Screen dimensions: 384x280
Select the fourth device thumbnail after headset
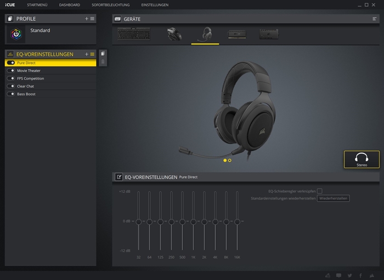click(x=237, y=34)
